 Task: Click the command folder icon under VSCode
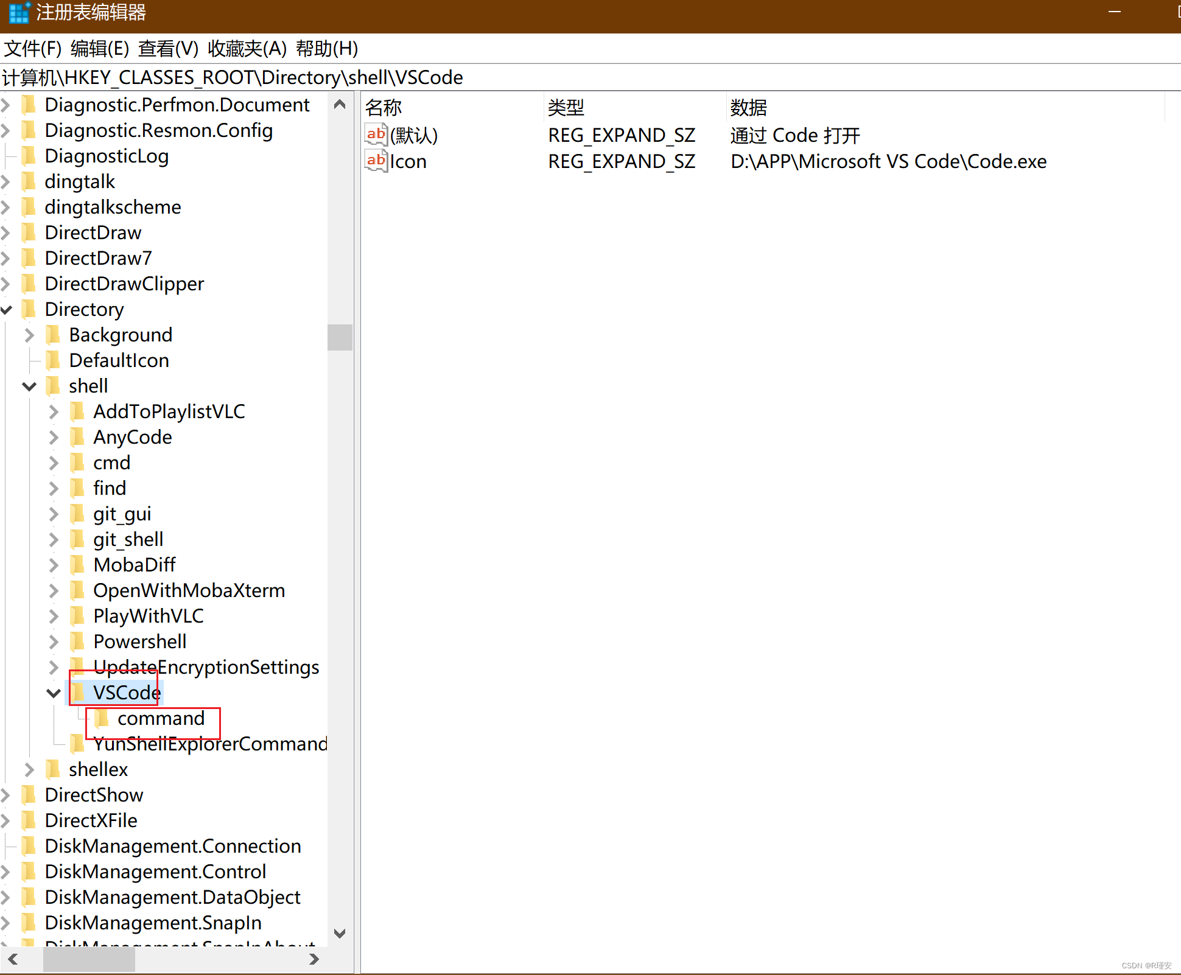102,719
